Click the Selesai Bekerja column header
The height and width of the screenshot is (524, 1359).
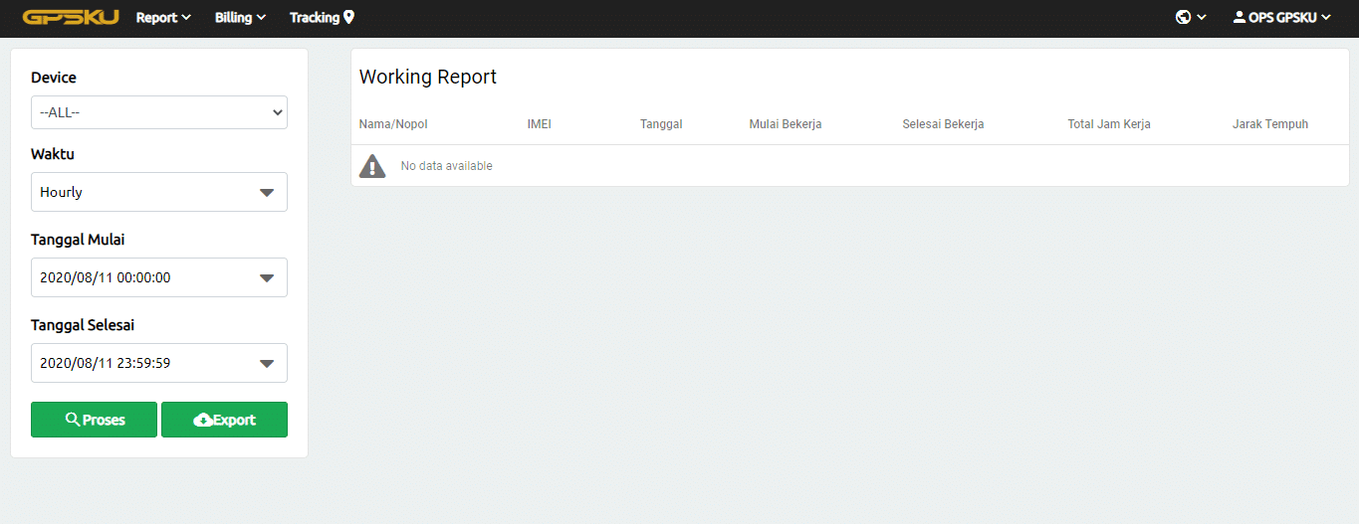[x=943, y=124]
